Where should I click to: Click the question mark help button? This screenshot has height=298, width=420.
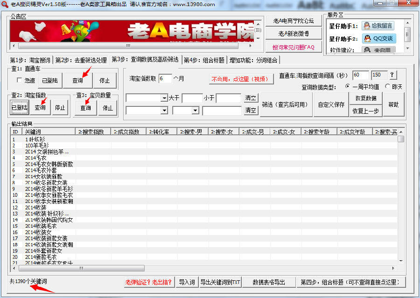pos(392,75)
